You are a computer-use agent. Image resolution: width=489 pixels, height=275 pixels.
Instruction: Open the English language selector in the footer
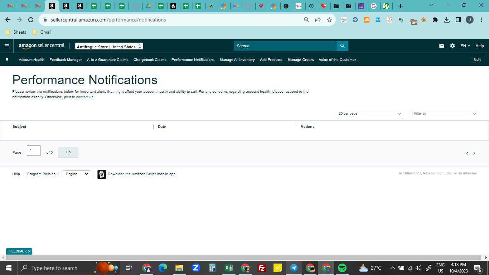click(76, 174)
